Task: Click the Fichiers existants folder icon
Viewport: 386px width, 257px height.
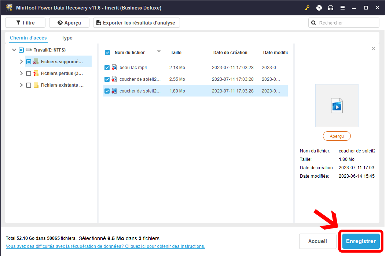Action: pyautogui.click(x=36, y=85)
